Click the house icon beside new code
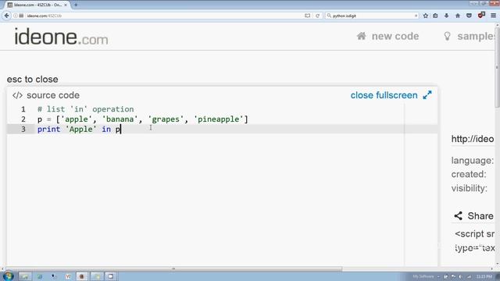500x281 pixels. click(361, 36)
